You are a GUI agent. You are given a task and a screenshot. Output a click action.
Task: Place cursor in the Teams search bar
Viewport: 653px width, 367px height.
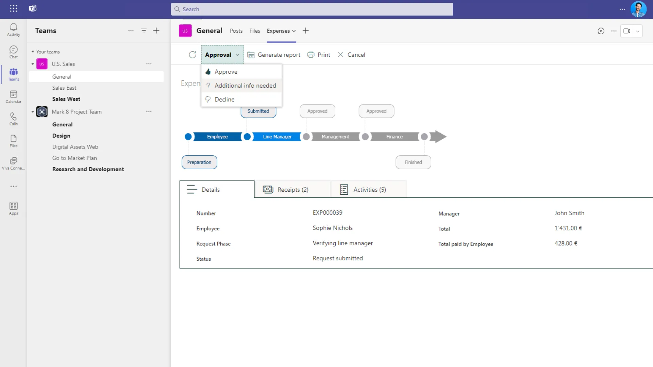[x=312, y=9]
